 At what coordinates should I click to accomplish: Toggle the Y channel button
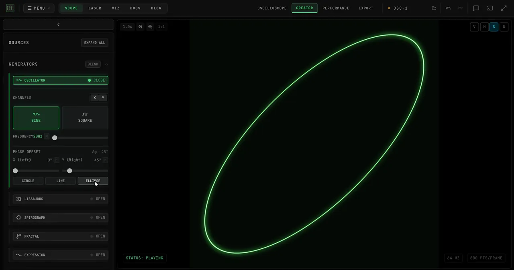pos(103,98)
